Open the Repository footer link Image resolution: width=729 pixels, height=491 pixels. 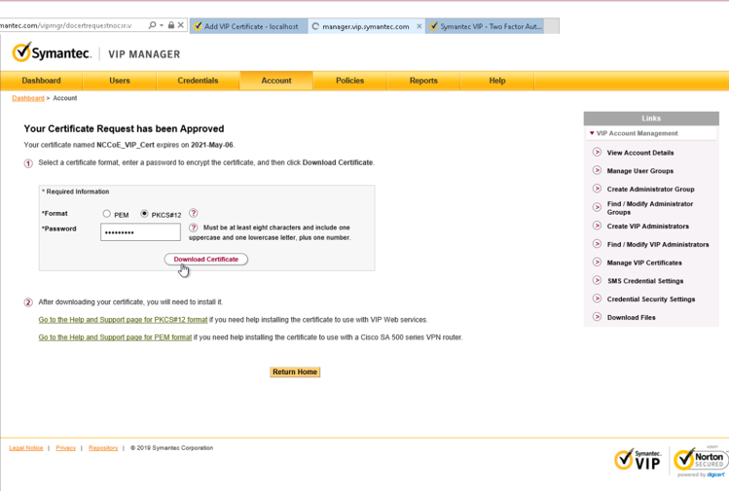point(103,448)
